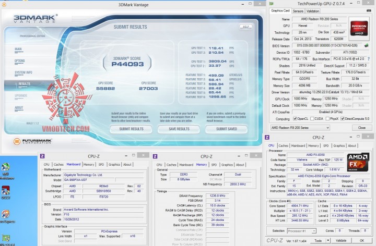Click the SUBMIT SAVED button
The height and width of the screenshot is (246, 376).
click(226, 129)
